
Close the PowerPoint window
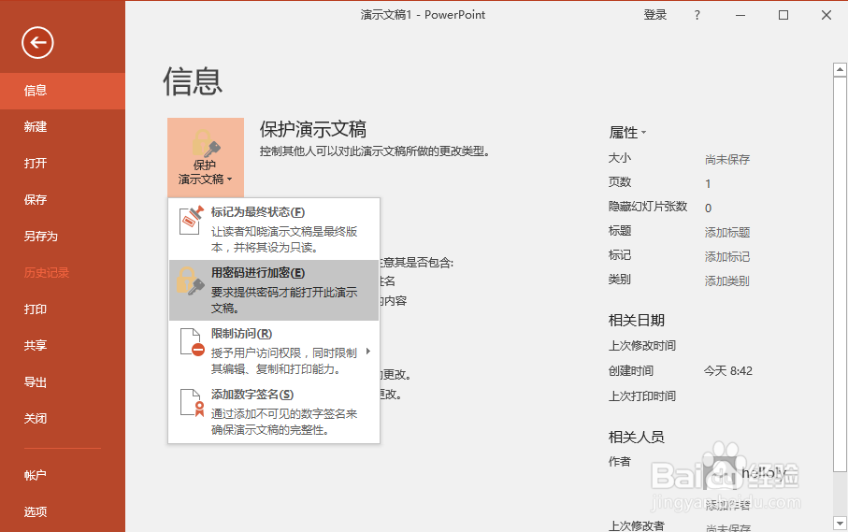826,15
